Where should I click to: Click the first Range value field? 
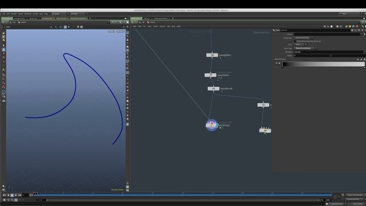click(312, 56)
